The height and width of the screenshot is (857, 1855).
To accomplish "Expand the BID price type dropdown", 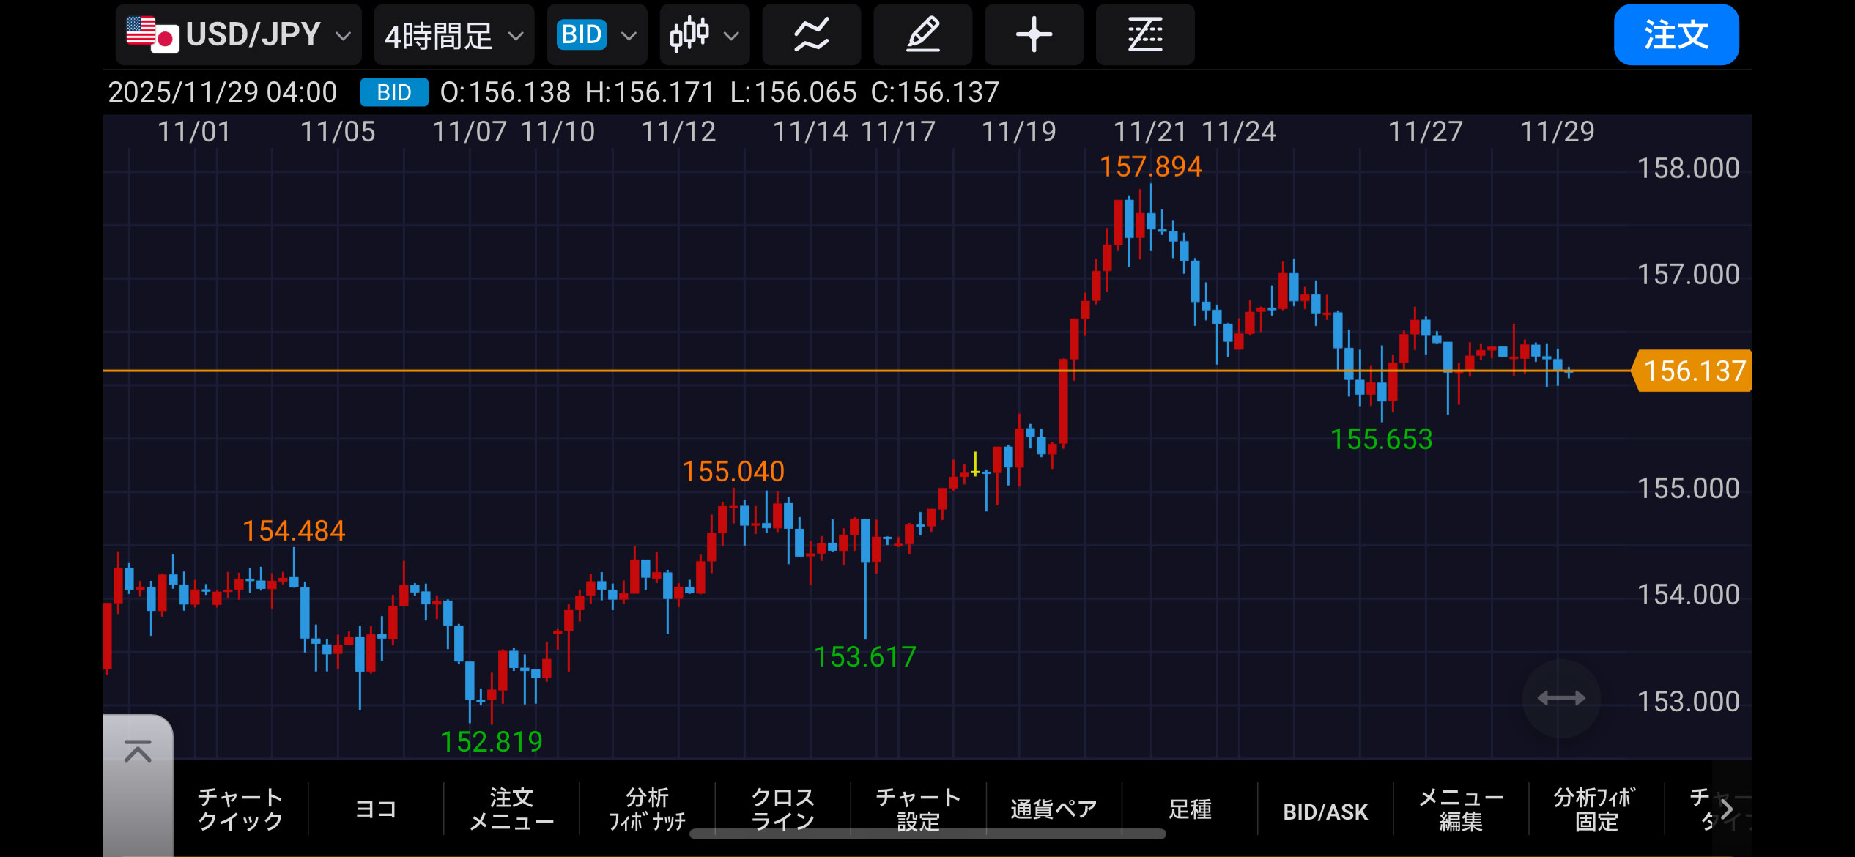I will tap(596, 34).
